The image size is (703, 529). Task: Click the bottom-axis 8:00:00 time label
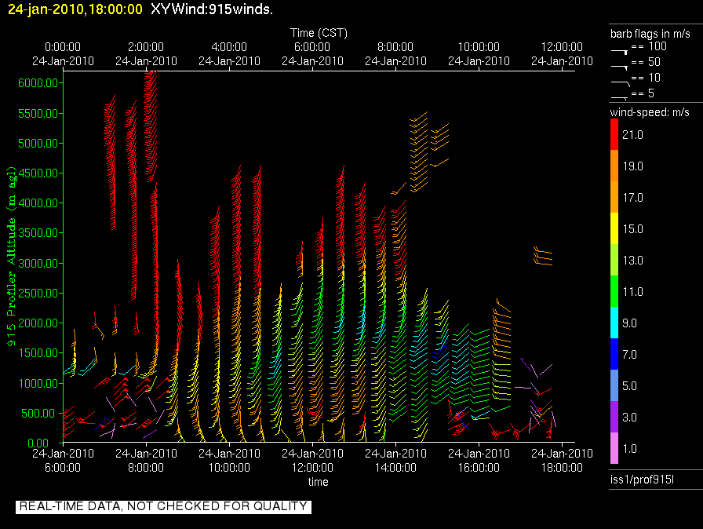coord(146,468)
